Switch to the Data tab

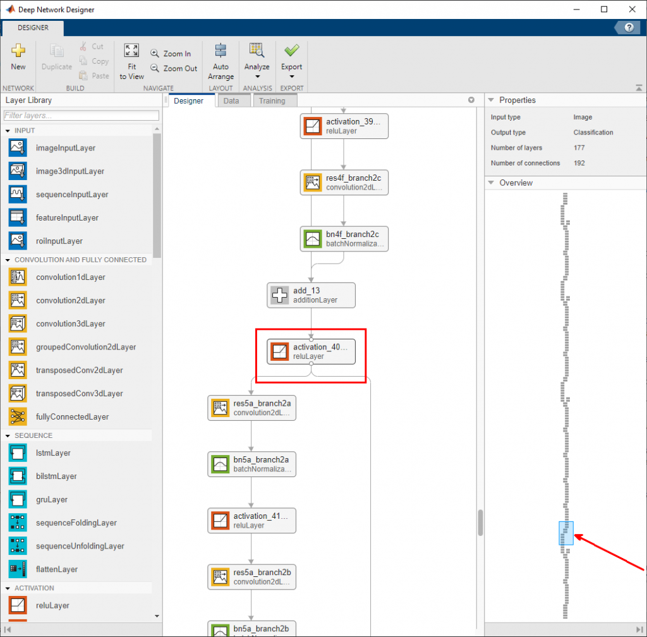coord(231,101)
